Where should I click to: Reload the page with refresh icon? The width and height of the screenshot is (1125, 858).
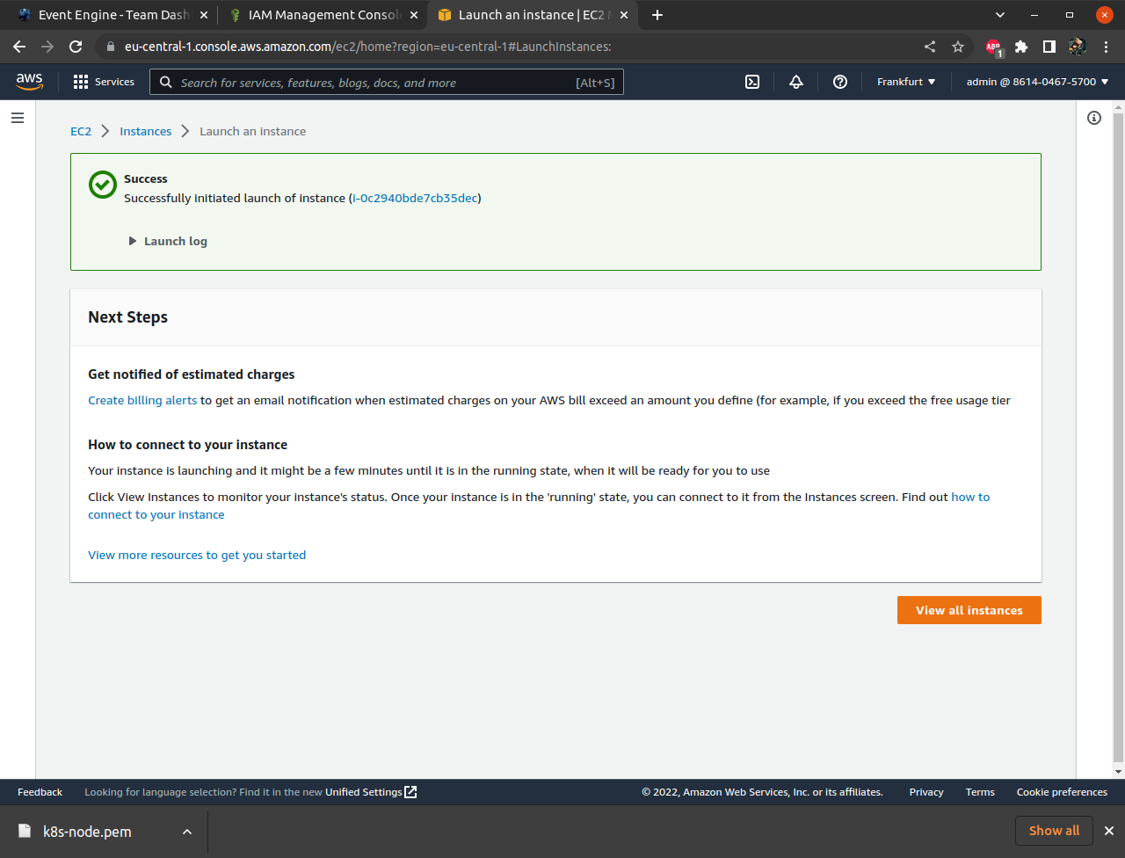[76, 47]
